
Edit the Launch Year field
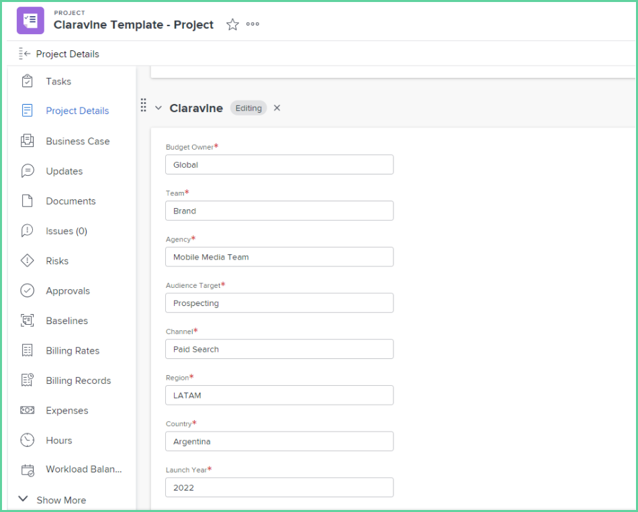pos(279,487)
